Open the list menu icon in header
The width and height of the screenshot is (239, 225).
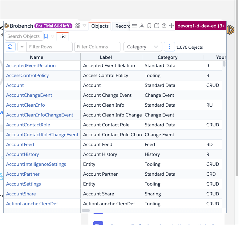pos(134,26)
